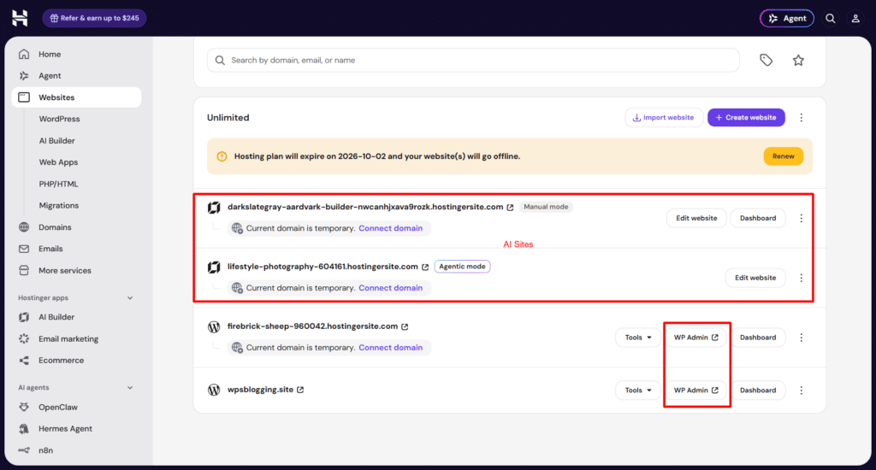Open the user profile icon
The width and height of the screenshot is (876, 470).
[x=855, y=19]
